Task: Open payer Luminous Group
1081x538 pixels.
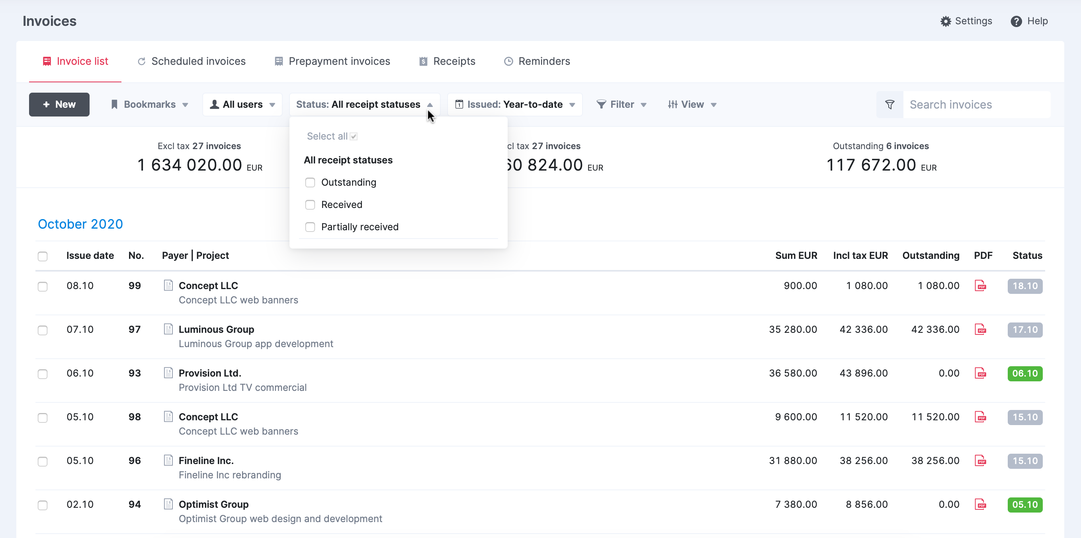Action: click(217, 329)
